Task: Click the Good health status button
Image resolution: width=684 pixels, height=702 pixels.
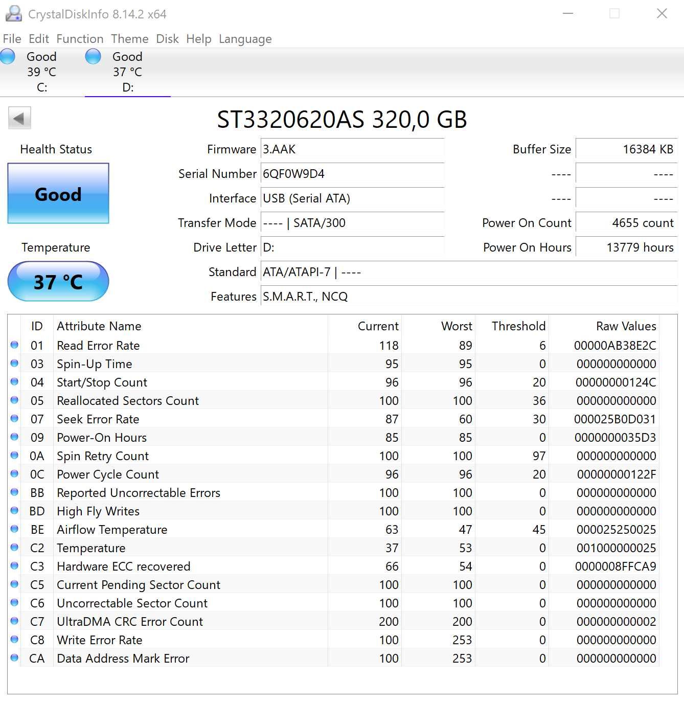Action: tap(58, 194)
